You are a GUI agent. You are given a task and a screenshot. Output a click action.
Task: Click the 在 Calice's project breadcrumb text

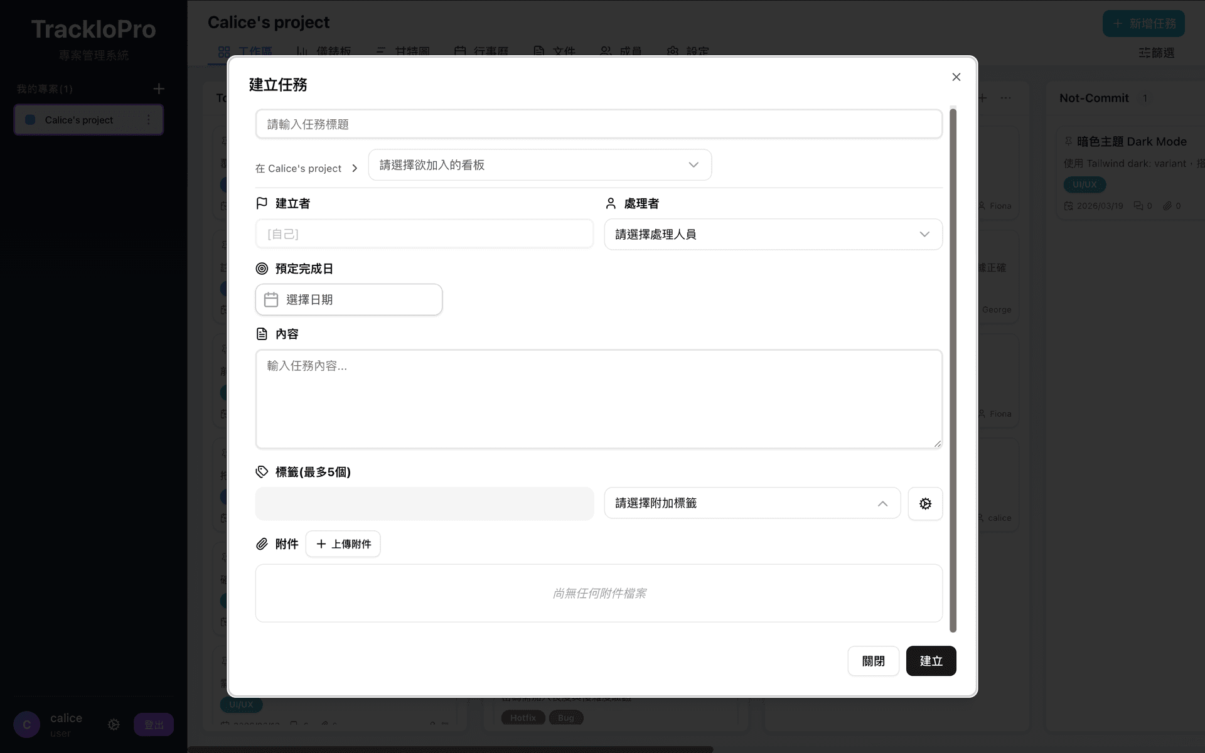pyautogui.click(x=298, y=168)
